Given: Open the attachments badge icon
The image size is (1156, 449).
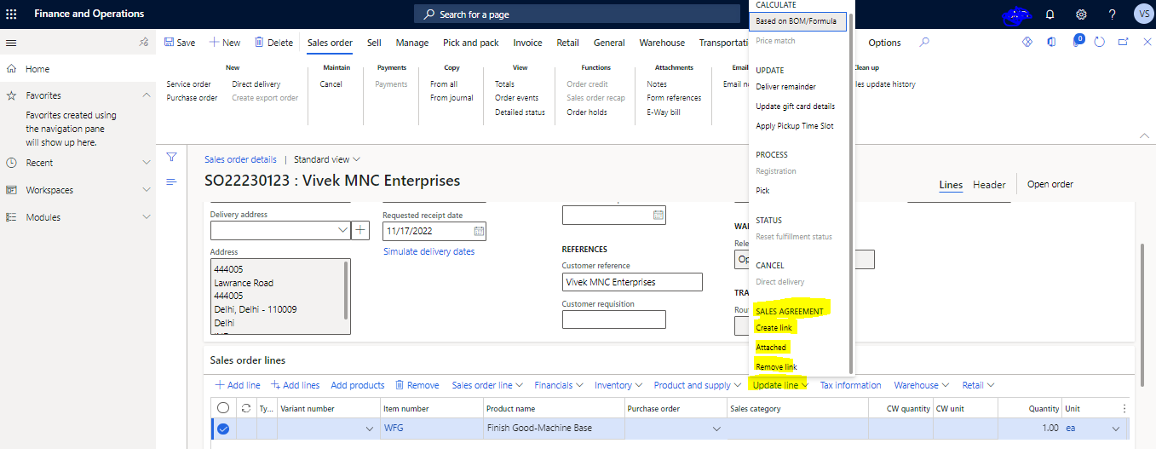Looking at the screenshot, I should point(1078,41).
